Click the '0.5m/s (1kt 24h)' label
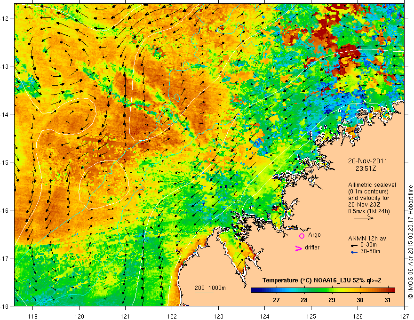Viewport: 414px width, 320px height. point(369,211)
